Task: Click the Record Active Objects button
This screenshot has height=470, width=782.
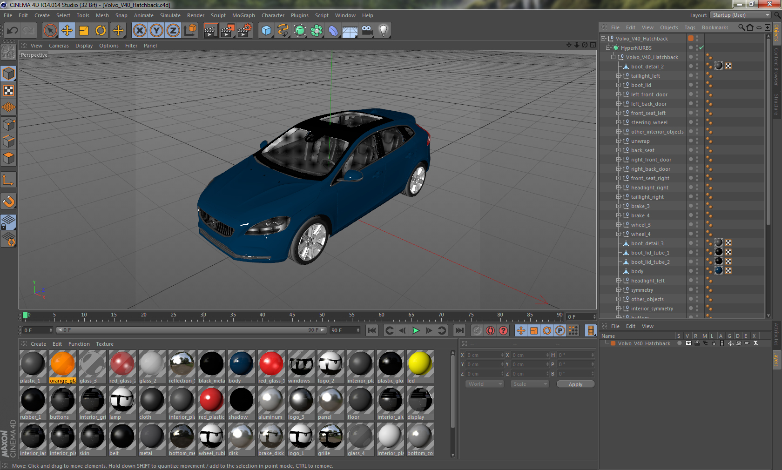Action: coord(477,330)
